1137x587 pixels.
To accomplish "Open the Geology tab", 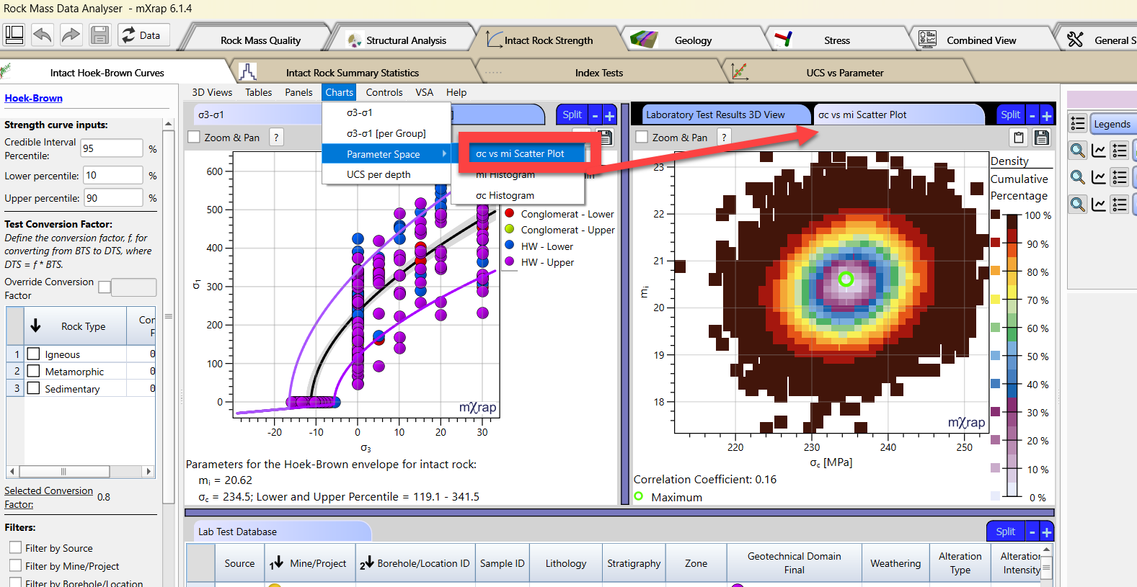I will [x=693, y=40].
